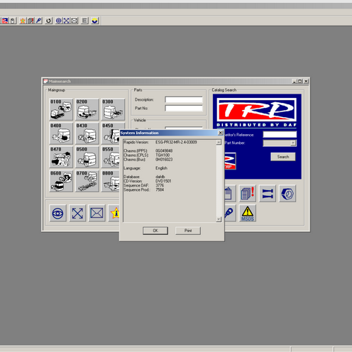Click the expand arrows icon in Mainsearch
The image size is (352, 352).
tap(77, 213)
